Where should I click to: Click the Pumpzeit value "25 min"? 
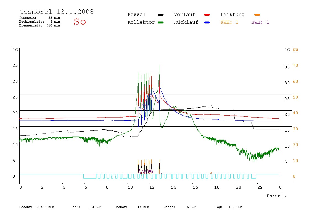pos(54,18)
